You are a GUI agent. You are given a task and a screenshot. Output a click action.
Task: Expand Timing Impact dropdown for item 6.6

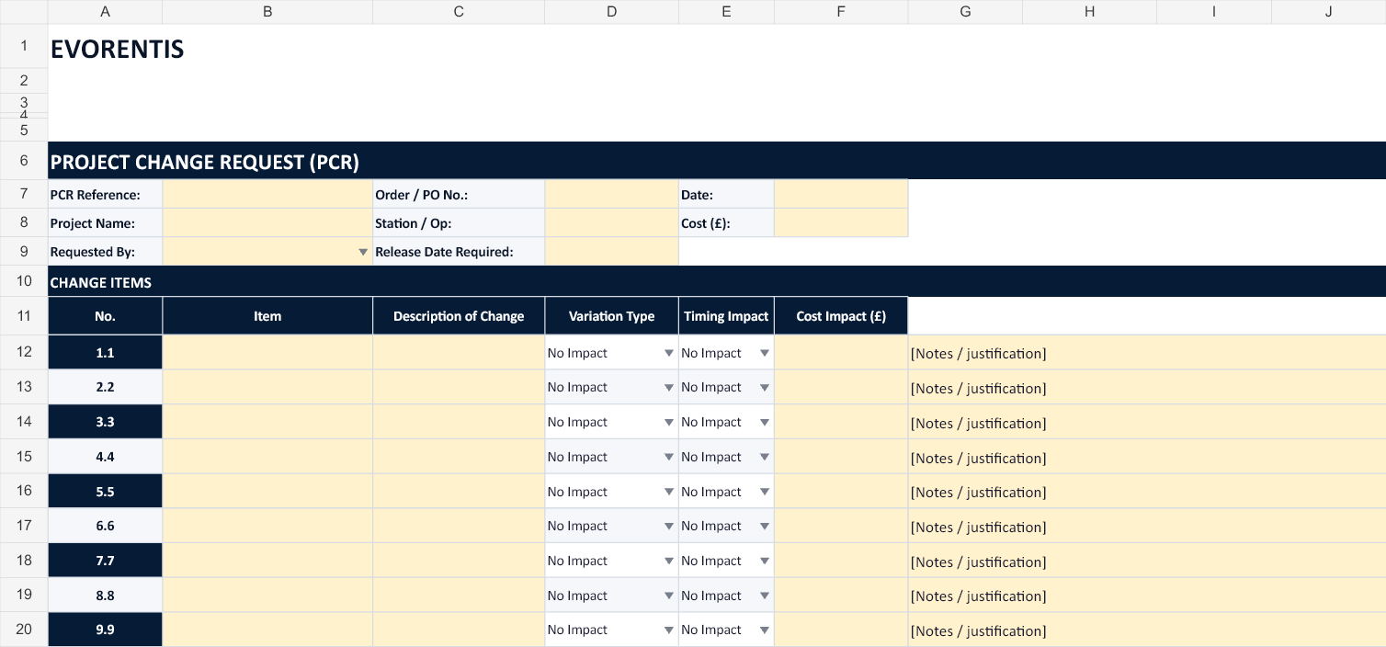764,527
